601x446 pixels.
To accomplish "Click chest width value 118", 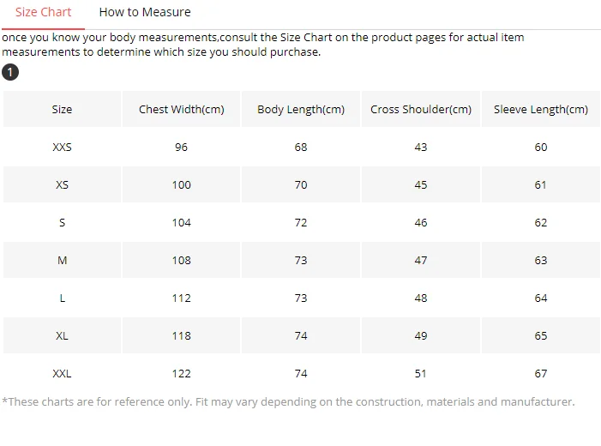I will click(x=181, y=336).
